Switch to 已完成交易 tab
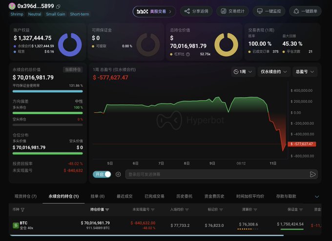332x241 pixels. click(x=154, y=197)
